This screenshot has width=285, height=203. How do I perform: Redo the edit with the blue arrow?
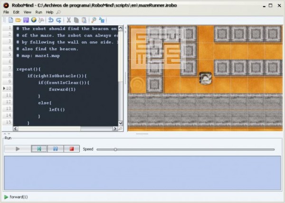[58, 20]
